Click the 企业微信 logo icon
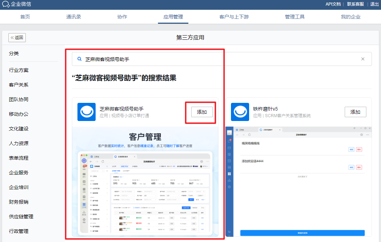381x242 pixels. pos(6,4)
